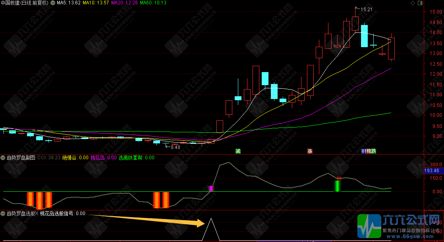Click the 桃花岛选股信号: 0.00 readout
Image resolution: width=444 pixels, height=242 pixels.
pos(63,213)
